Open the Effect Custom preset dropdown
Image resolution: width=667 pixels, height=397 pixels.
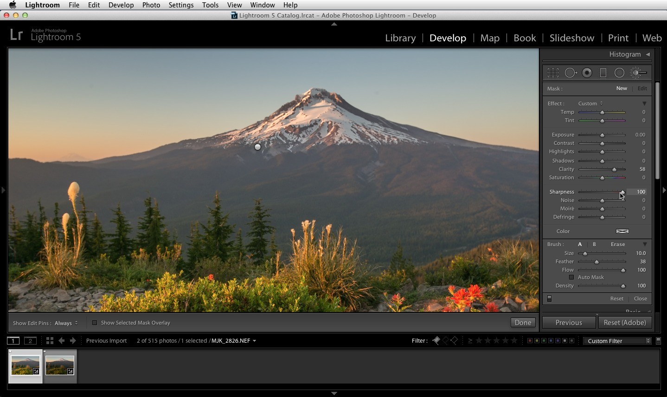590,104
